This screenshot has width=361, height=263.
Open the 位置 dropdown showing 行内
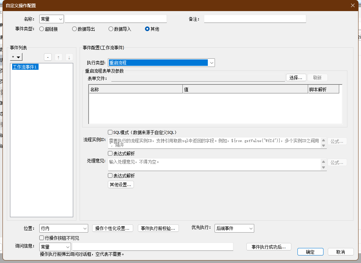point(64,228)
